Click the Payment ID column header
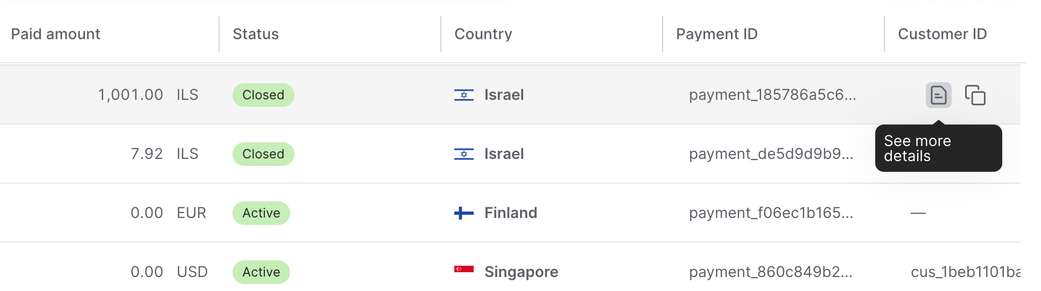1041x291 pixels. click(x=716, y=34)
